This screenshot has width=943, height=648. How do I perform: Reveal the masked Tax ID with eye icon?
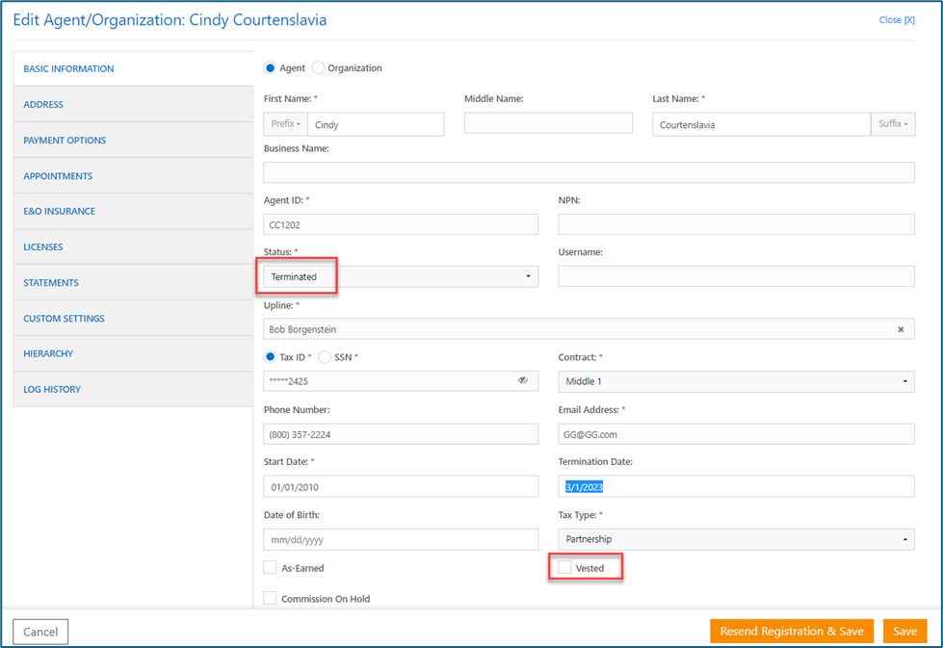pyautogui.click(x=523, y=380)
